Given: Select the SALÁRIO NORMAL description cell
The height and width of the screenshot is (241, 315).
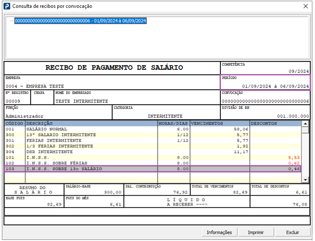Looking at the screenshot, I should pyautogui.click(x=47, y=129).
